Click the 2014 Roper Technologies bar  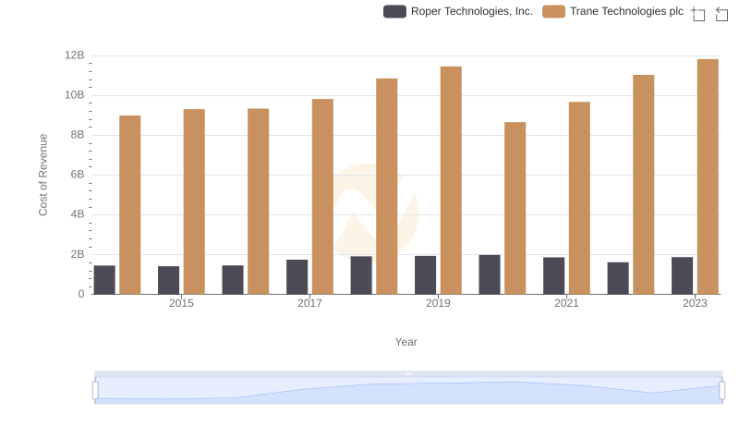104,280
